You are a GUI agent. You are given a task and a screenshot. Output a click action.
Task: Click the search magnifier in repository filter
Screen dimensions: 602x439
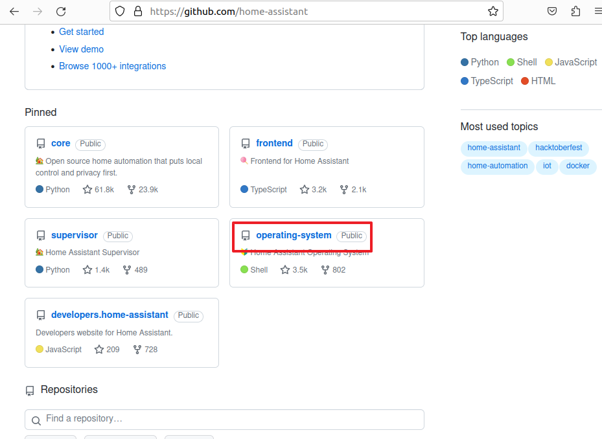coord(36,421)
